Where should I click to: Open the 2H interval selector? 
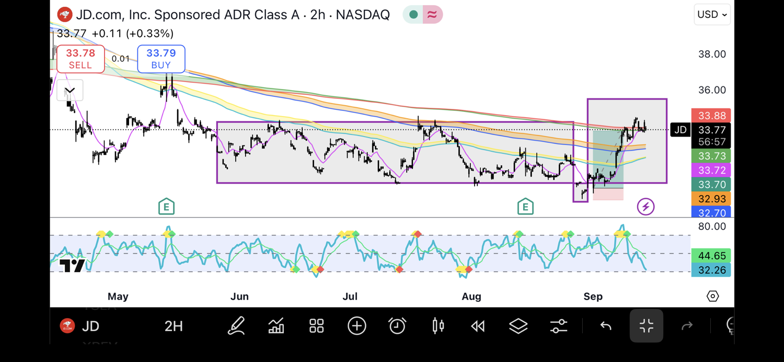coord(174,326)
